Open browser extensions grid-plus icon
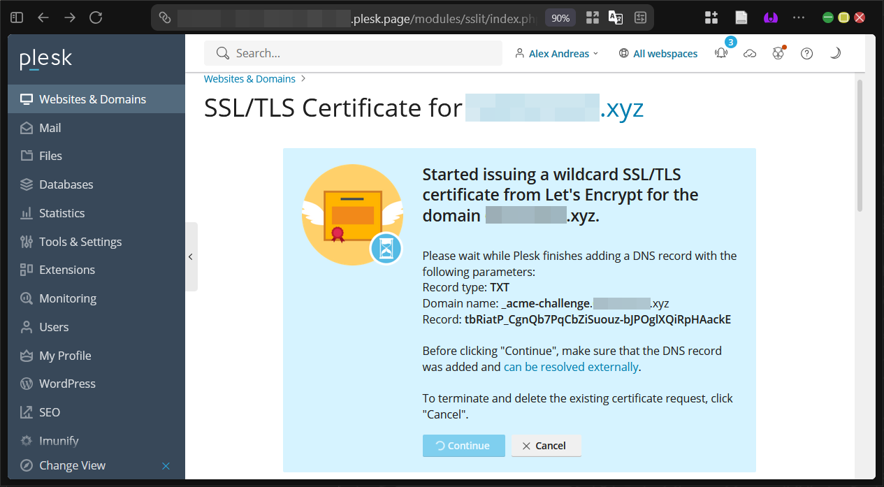Viewport: 884px width, 487px height. tap(711, 17)
